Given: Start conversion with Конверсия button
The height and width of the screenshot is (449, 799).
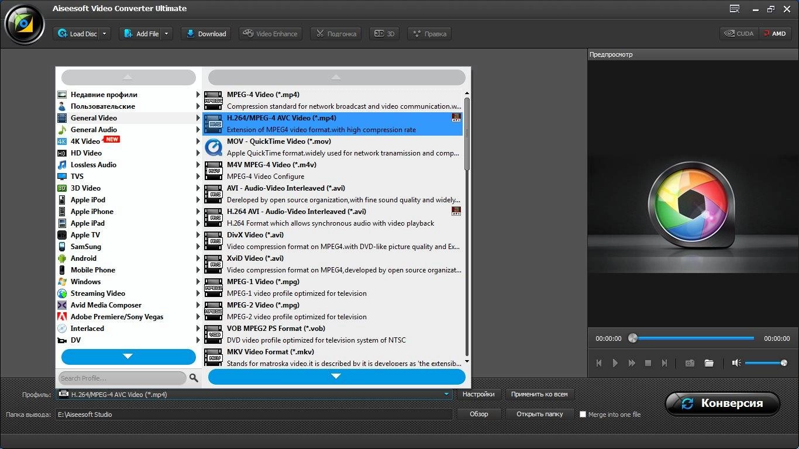Looking at the screenshot, I should click(723, 403).
